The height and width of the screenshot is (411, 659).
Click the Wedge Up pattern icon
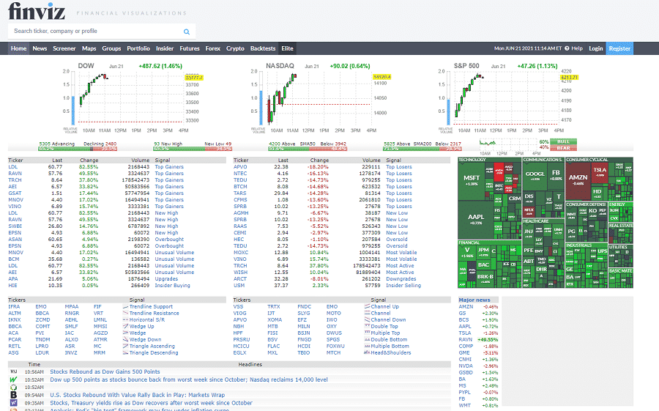pyautogui.click(x=124, y=326)
